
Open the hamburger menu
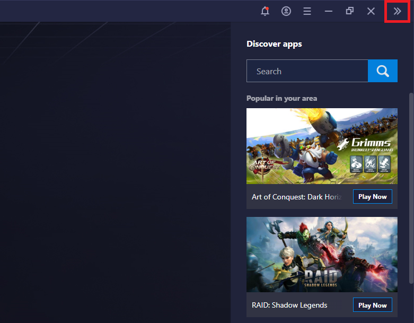(x=307, y=11)
